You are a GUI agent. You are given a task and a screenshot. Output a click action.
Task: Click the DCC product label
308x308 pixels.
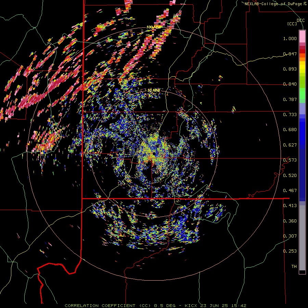300,20
